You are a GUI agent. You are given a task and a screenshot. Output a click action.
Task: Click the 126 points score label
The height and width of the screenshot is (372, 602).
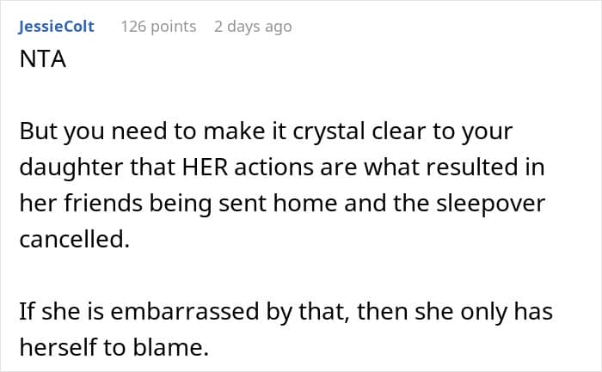point(158,27)
